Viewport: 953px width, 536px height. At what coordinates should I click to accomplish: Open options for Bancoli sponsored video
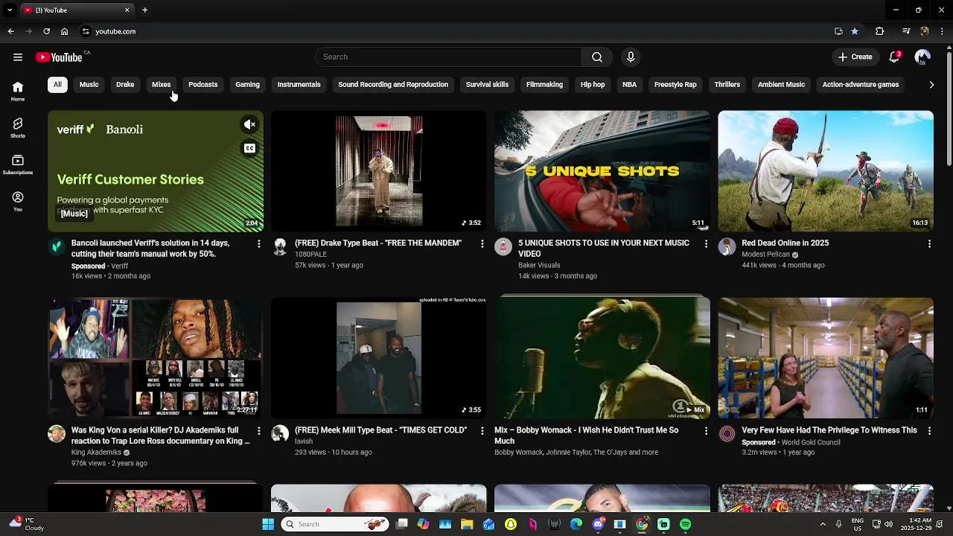[259, 243]
